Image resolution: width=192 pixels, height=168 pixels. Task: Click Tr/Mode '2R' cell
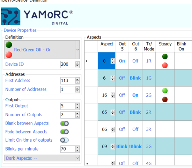[x=149, y=112]
